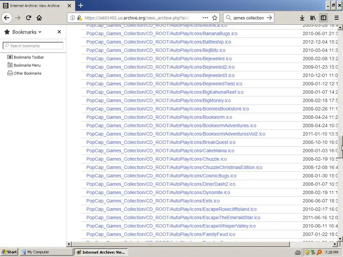Open the downloads panel

302,18
